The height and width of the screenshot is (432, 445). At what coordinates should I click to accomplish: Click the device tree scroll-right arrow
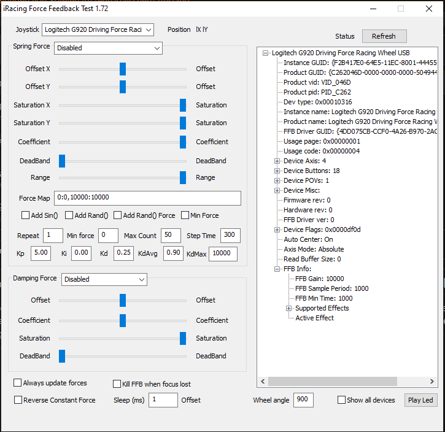[432, 381]
